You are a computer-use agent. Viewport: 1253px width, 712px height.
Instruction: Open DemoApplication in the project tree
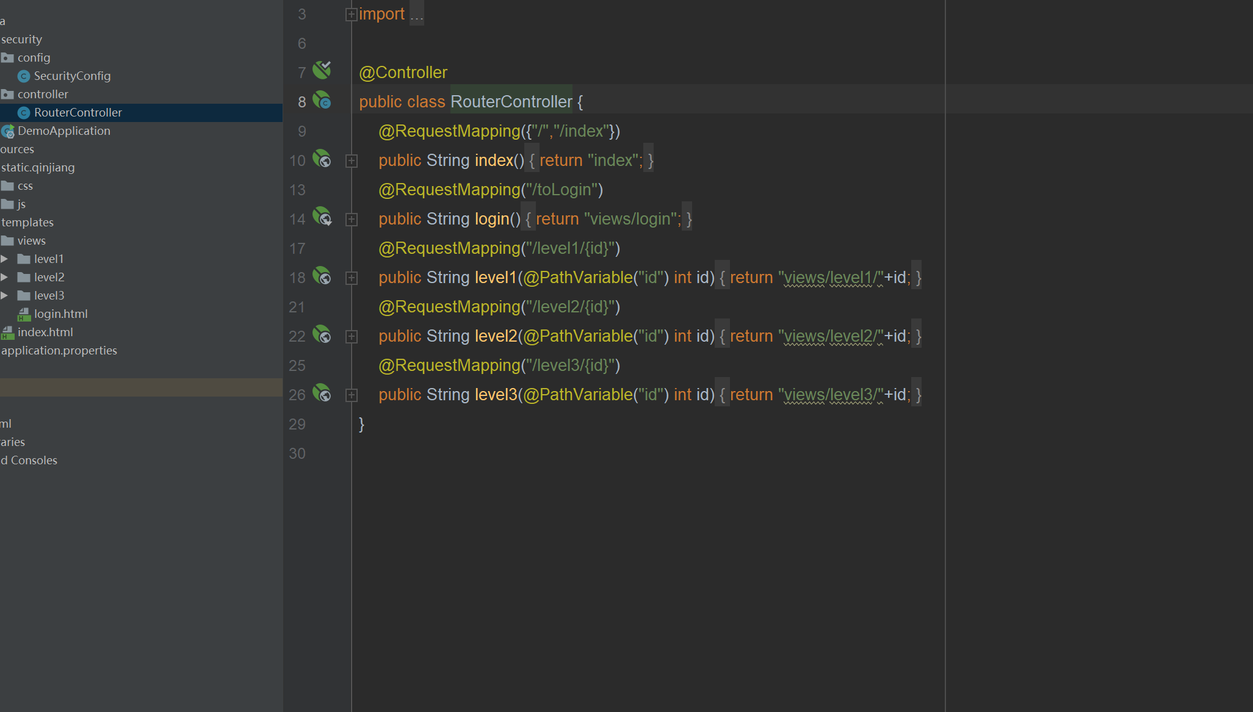pyautogui.click(x=64, y=131)
